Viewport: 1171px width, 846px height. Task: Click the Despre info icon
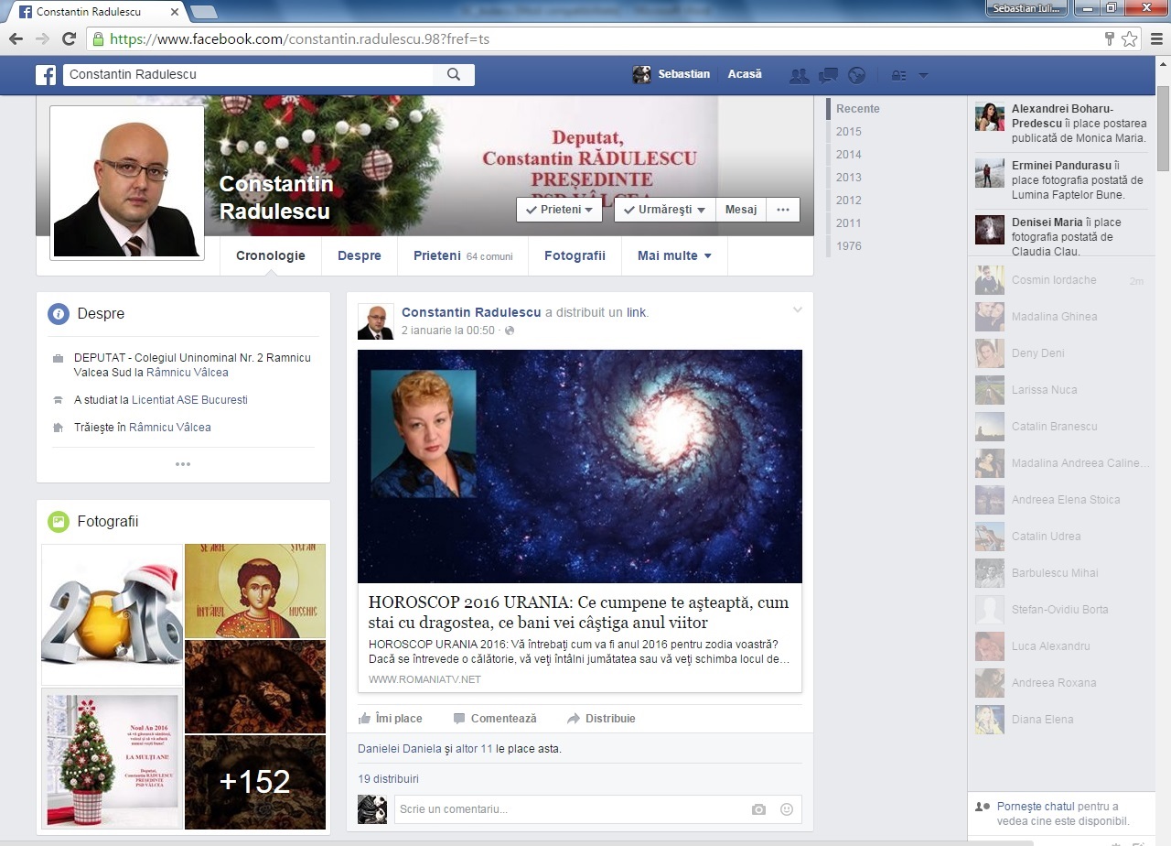59,314
